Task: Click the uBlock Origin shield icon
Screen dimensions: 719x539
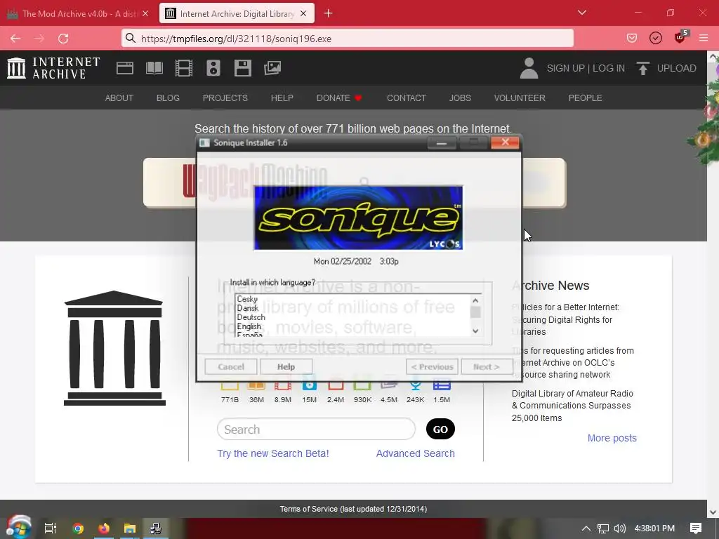Action: coord(680,38)
